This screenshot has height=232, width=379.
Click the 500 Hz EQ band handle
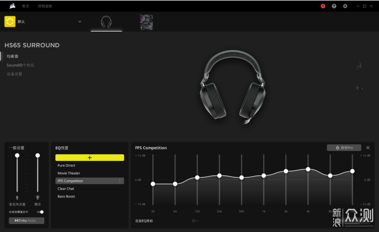[242, 178]
